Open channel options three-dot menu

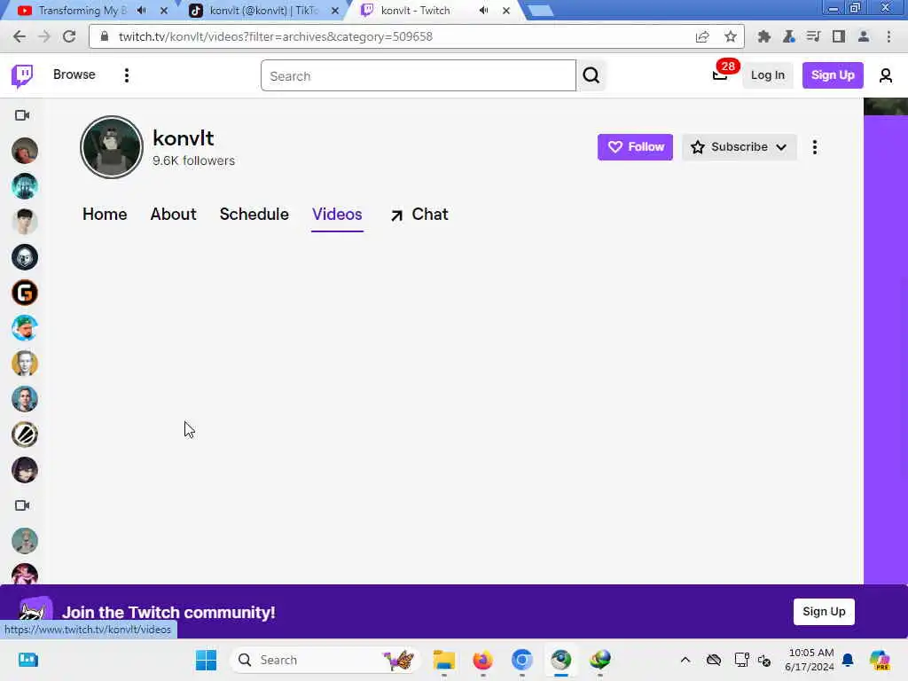(x=814, y=147)
